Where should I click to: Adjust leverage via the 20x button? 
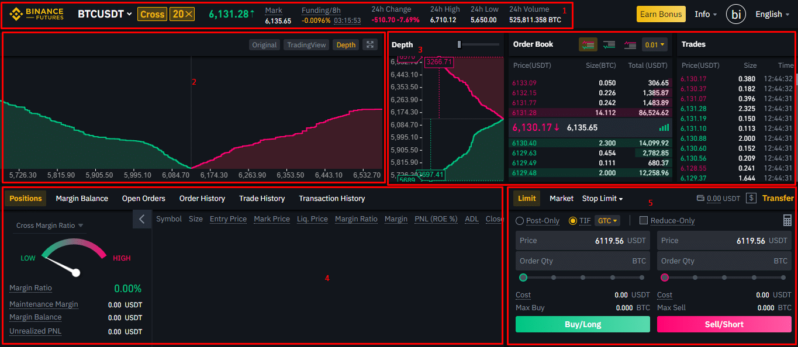(182, 14)
